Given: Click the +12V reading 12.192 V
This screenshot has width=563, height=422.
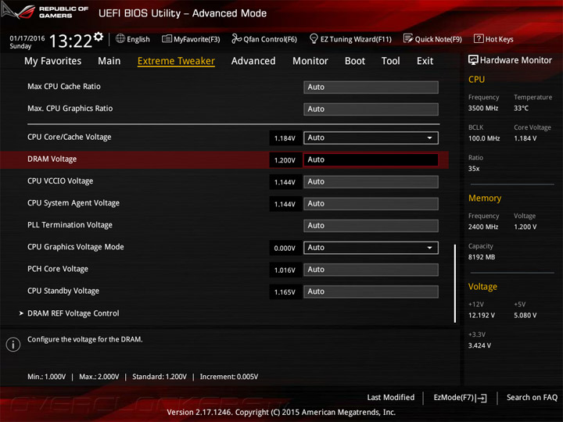Looking at the screenshot, I should tap(482, 315).
